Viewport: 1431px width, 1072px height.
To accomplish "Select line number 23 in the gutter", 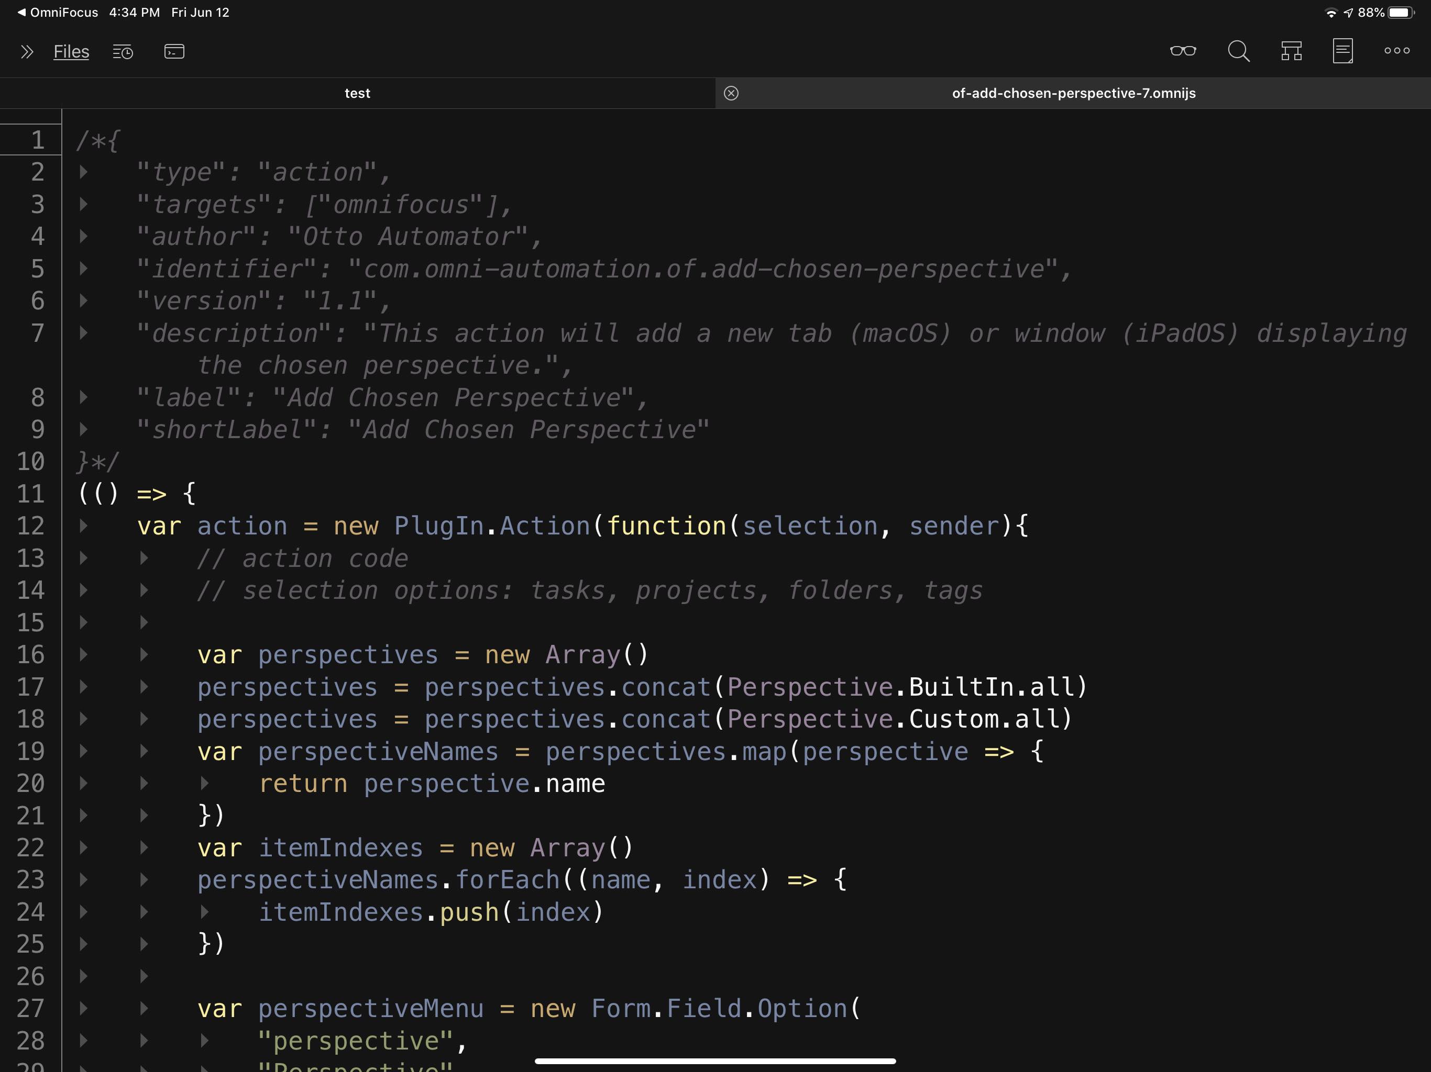I will tap(30, 880).
